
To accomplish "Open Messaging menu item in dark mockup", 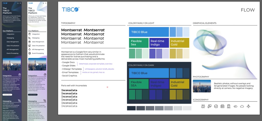I will point(10,38).
